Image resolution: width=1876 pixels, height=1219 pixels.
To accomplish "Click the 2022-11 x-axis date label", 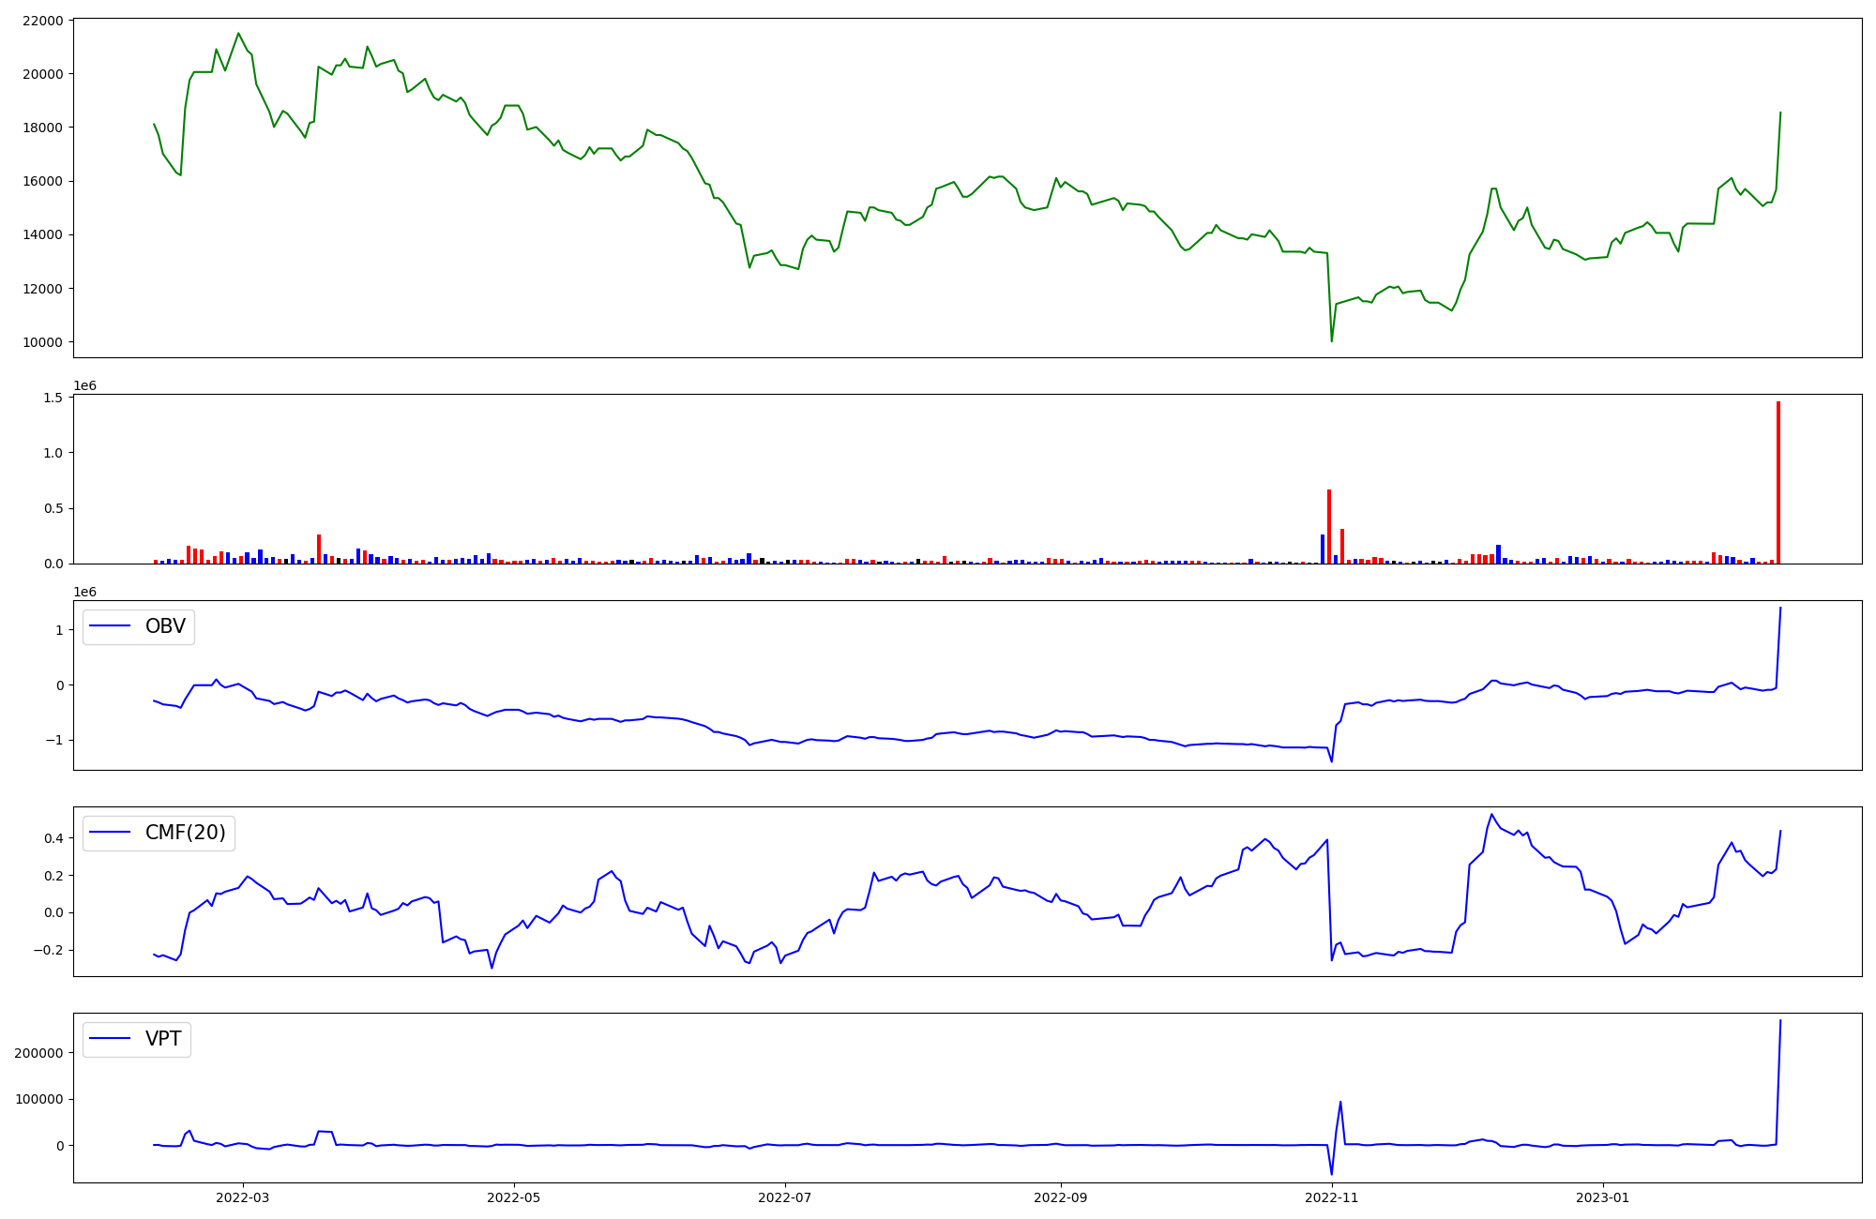I will pos(1331,1197).
